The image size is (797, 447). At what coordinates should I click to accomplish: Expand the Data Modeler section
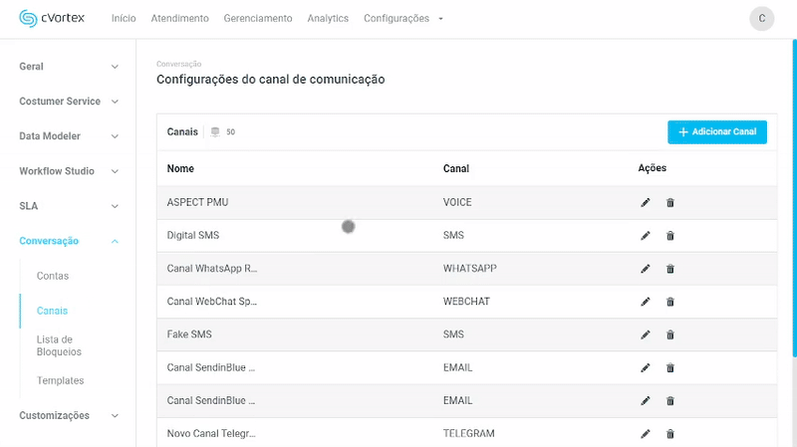click(67, 136)
